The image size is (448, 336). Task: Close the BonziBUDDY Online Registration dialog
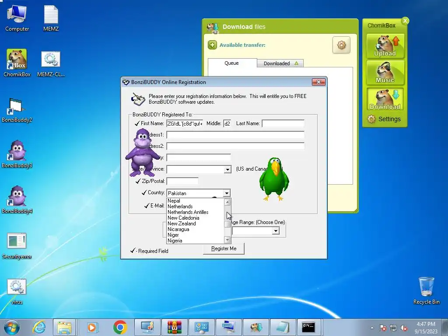(x=318, y=82)
